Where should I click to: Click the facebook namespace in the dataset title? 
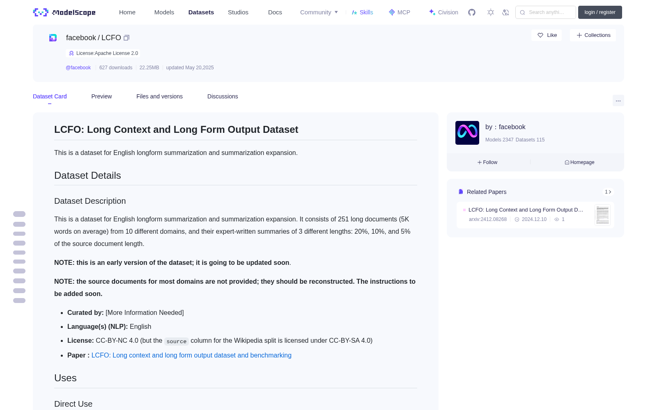(81, 38)
